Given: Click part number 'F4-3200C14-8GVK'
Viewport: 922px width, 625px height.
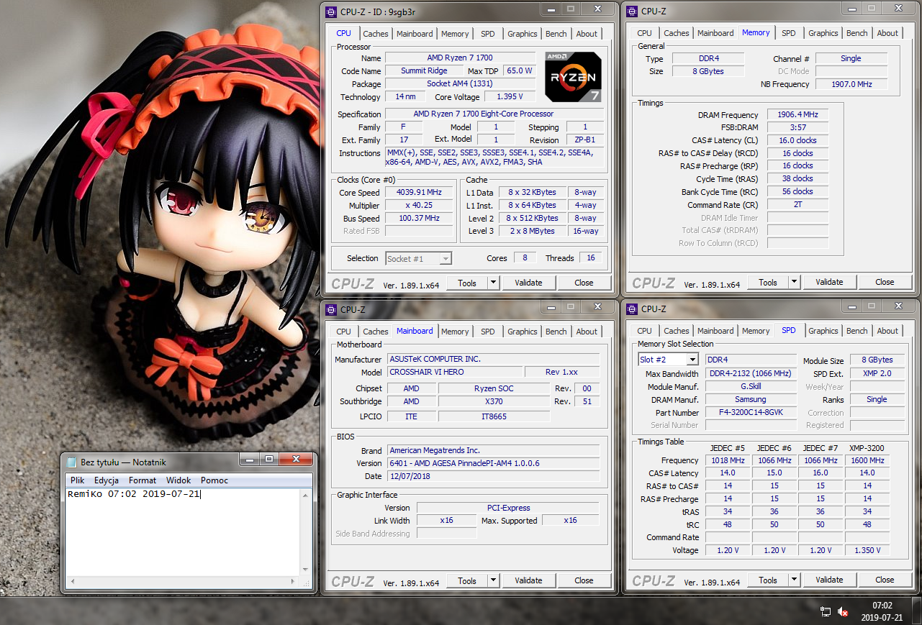Looking at the screenshot, I should 751,413.
